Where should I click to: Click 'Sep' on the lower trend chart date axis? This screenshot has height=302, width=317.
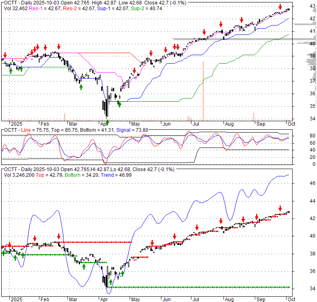pyautogui.click(x=261, y=300)
